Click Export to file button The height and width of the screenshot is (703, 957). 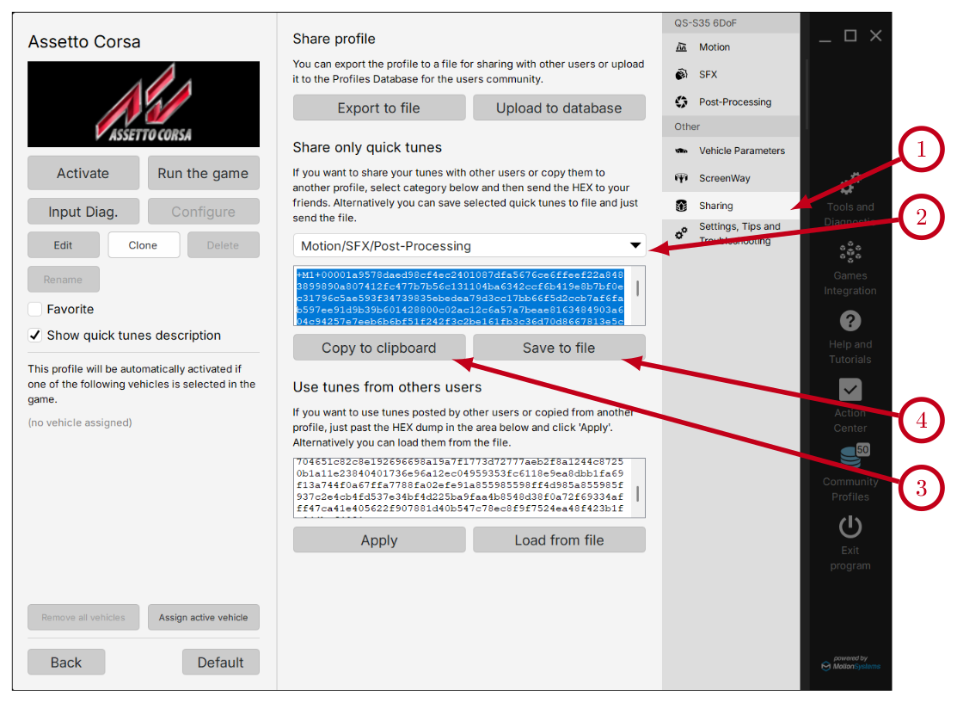pos(379,108)
